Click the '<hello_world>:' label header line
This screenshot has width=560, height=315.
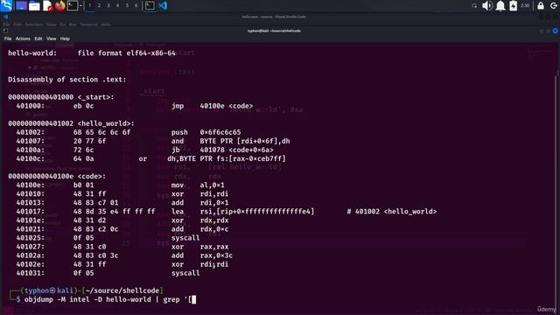(71, 123)
